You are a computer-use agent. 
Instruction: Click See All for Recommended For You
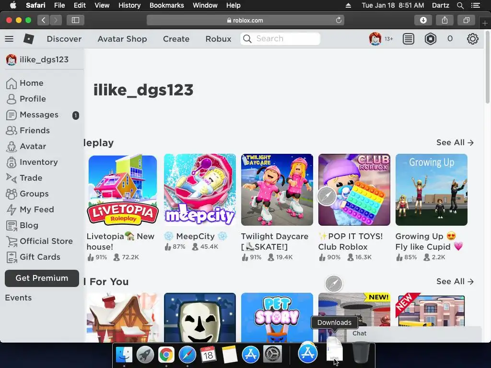click(x=455, y=282)
